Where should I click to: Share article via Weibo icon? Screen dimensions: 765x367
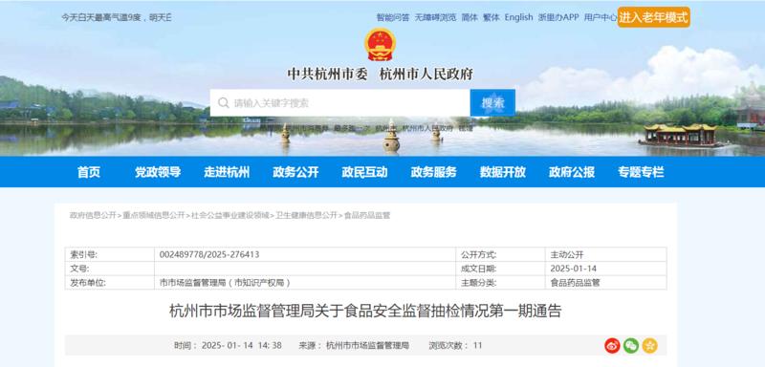(612, 346)
